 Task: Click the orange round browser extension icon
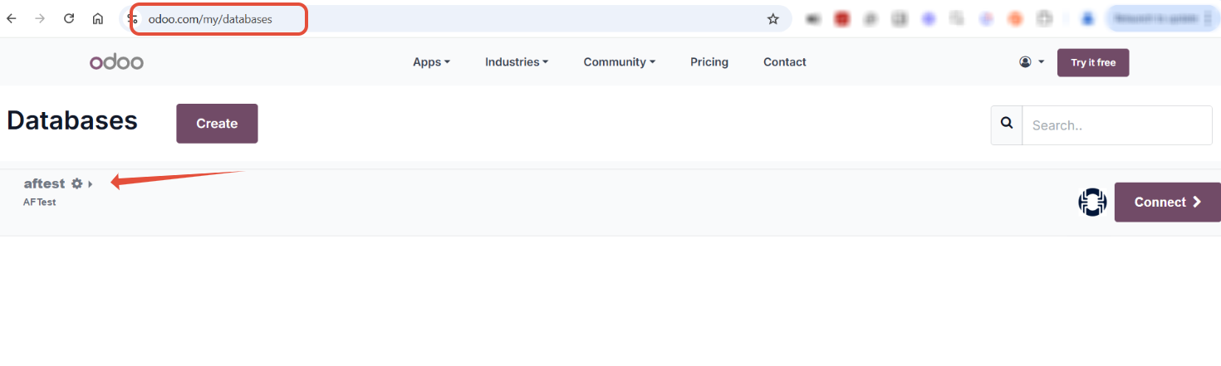1014,18
